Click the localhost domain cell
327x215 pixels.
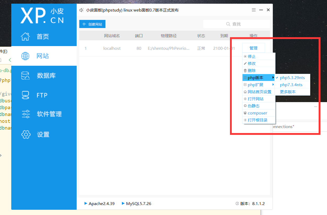click(112, 48)
